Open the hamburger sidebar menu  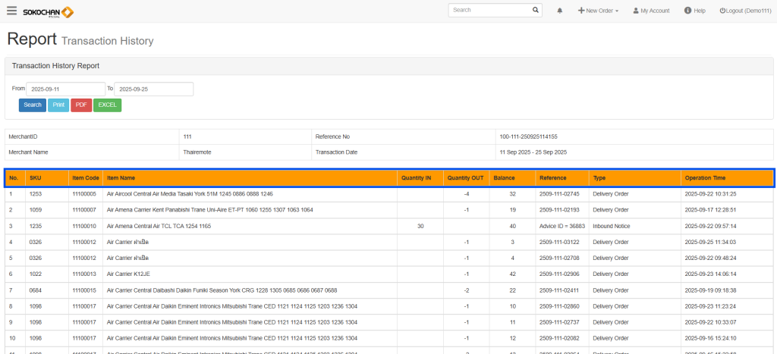(11, 11)
